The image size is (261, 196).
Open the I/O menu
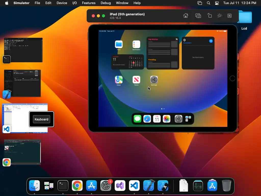[x=75, y=3]
